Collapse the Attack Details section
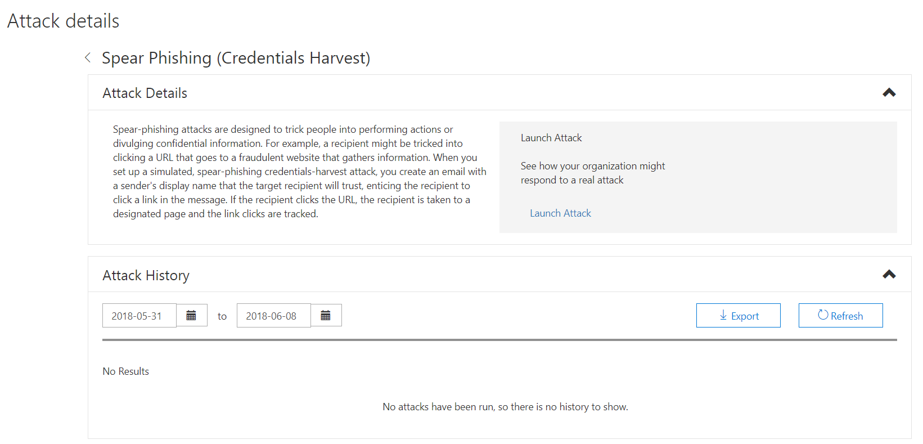 [889, 93]
